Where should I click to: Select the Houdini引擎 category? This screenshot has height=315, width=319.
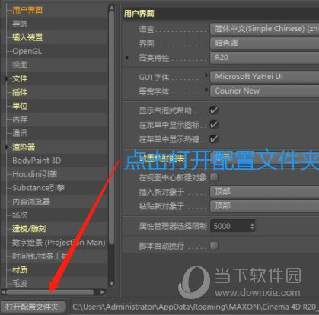tap(35, 174)
